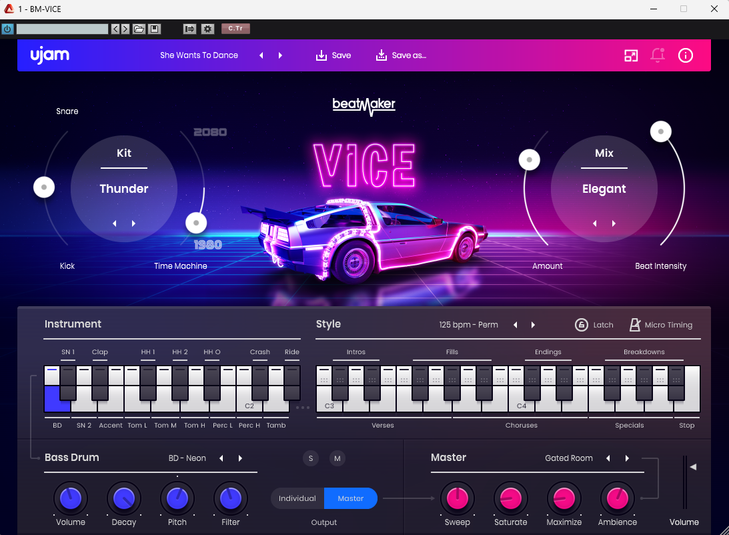Image resolution: width=729 pixels, height=535 pixels.
Task: Click the ujam logo
Action: click(x=50, y=55)
